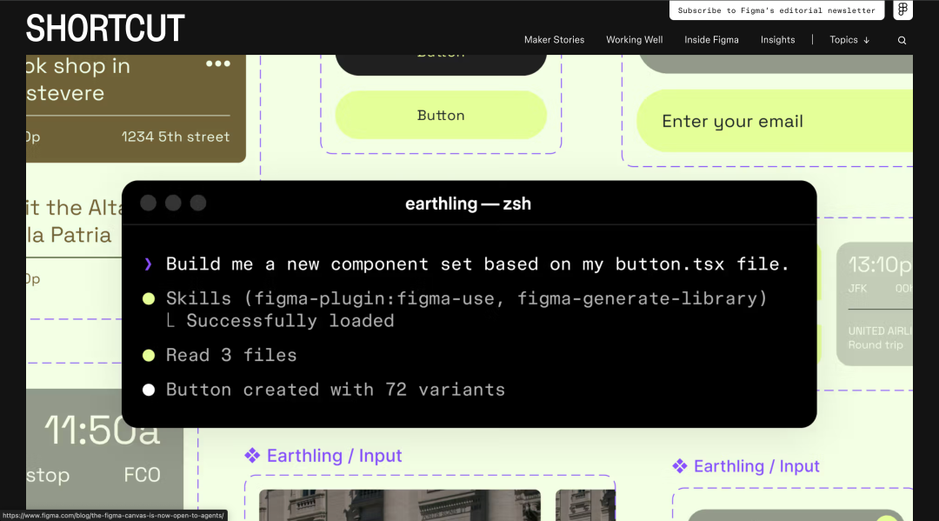Click the white bullet beside Button created
The height and width of the screenshot is (521, 939).
pyautogui.click(x=149, y=391)
